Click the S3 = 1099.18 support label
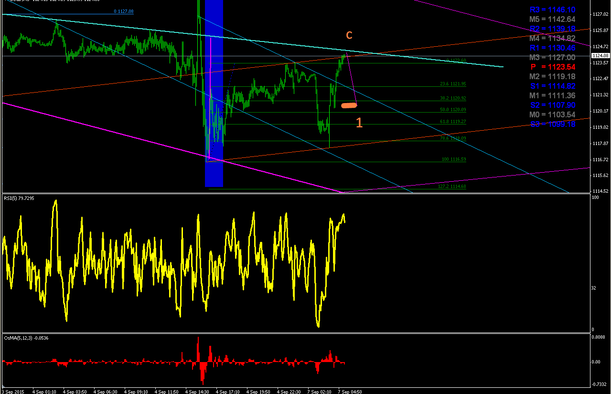Image resolution: width=611 pixels, height=394 pixels. point(552,124)
